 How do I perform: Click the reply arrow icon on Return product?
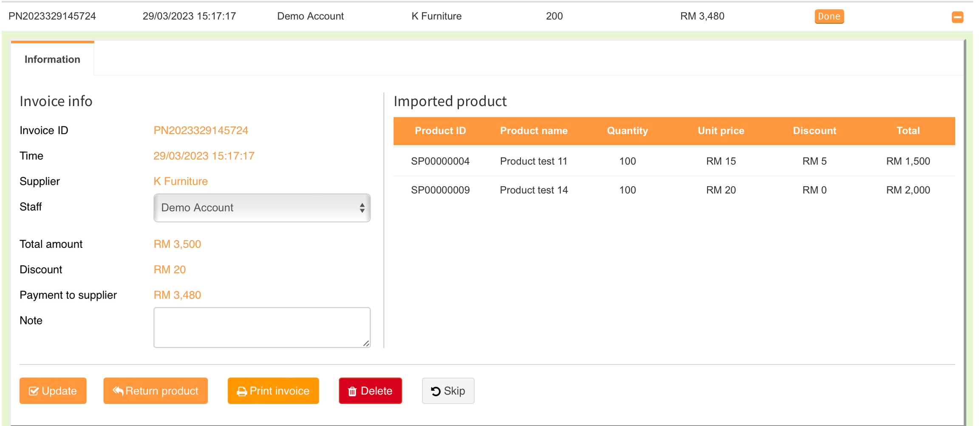click(118, 391)
